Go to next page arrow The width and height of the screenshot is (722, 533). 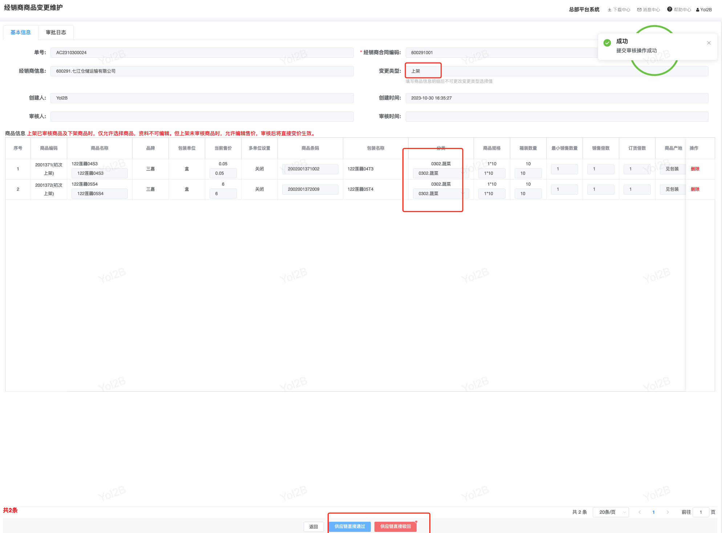[668, 512]
